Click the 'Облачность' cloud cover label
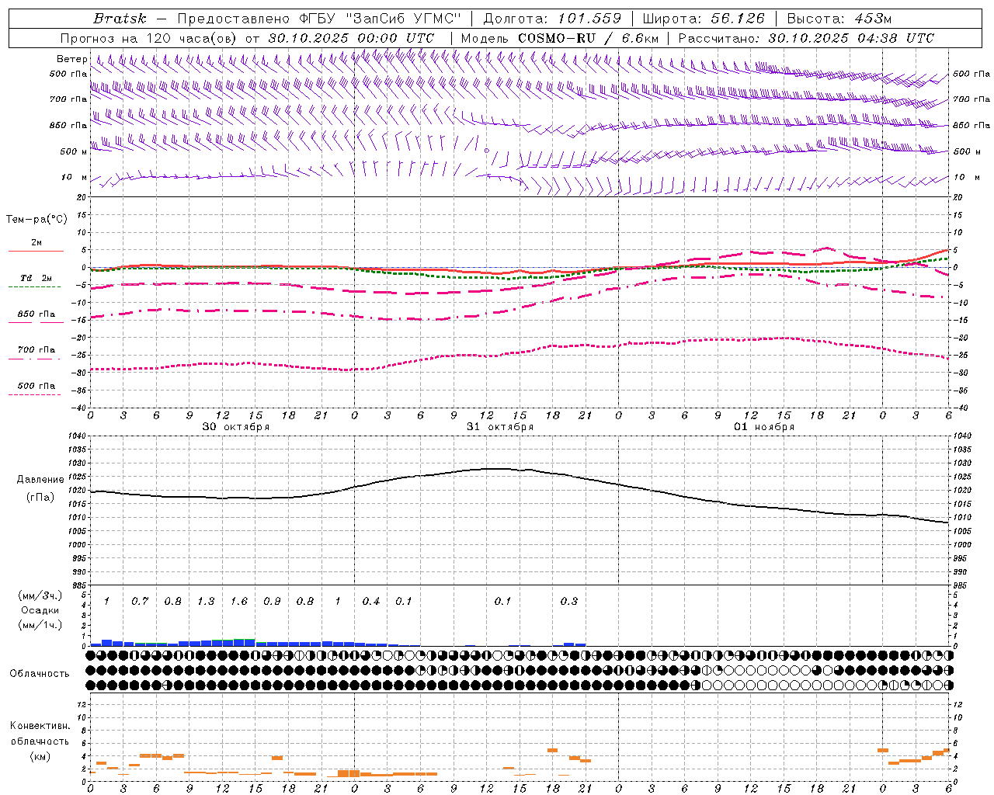The image size is (994, 795). (40, 673)
